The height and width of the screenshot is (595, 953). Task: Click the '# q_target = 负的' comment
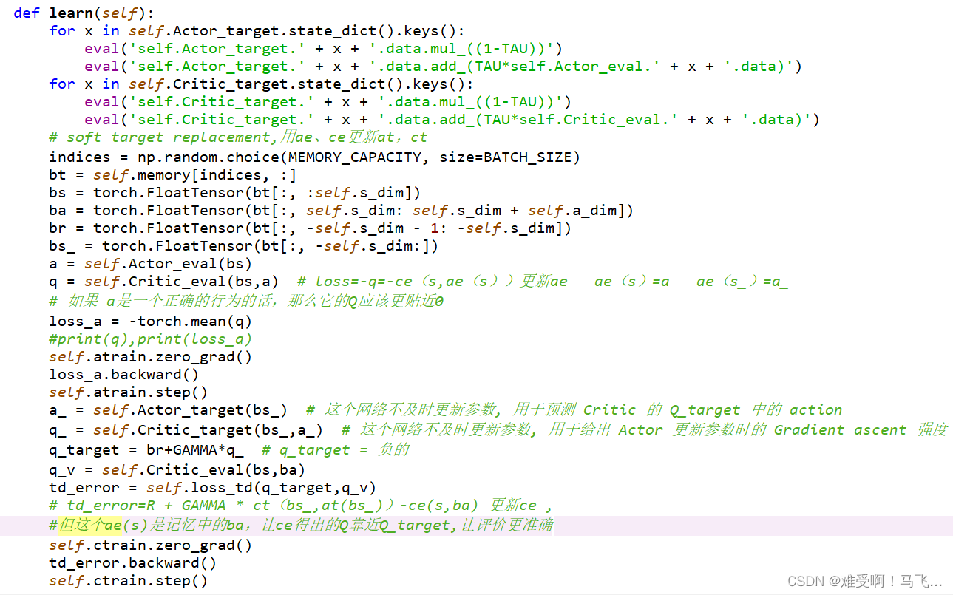[336, 449]
